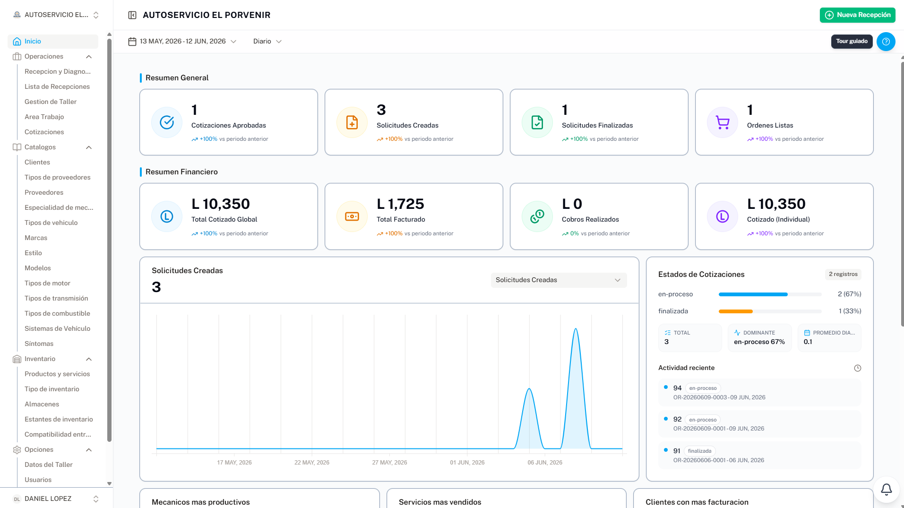Screen dimensions: 904x508
Task: Open Usuarios page
Action: 38,480
